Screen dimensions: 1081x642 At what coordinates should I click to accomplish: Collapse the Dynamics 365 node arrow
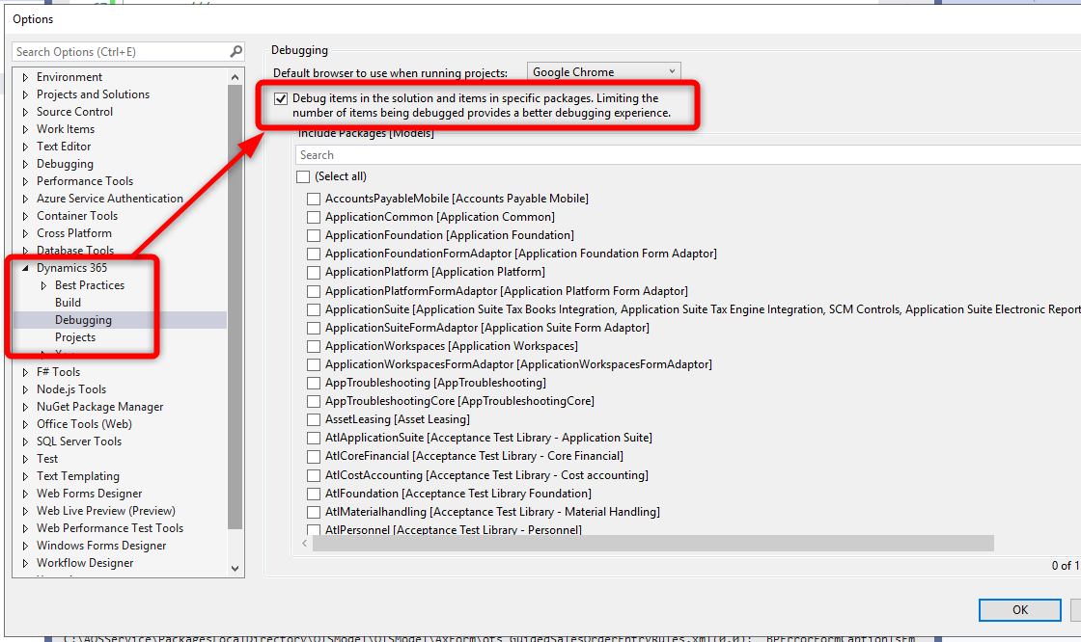point(25,268)
